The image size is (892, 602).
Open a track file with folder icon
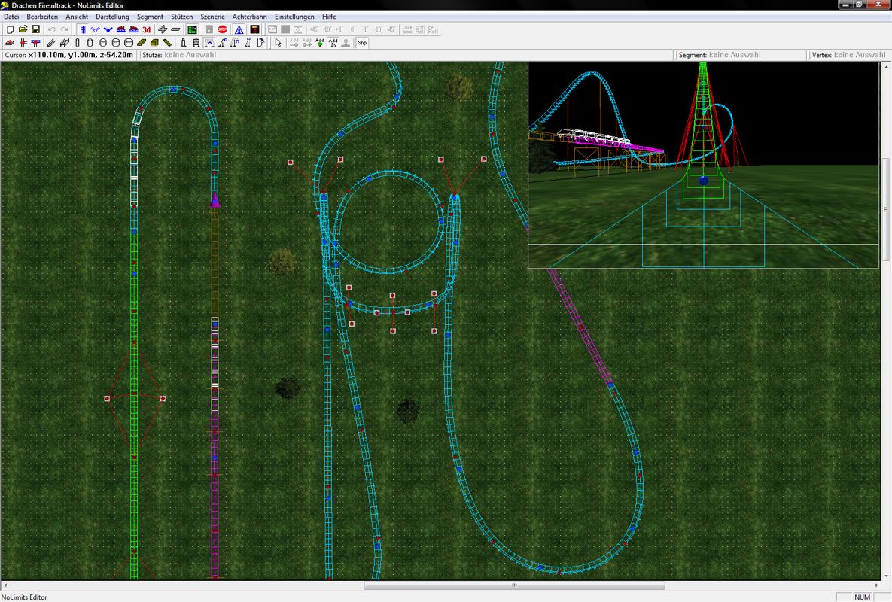pyautogui.click(x=23, y=29)
